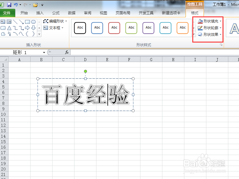The height and width of the screenshot is (179, 239).
Task: Open the 形状样式 dialog launcher
Action: pyautogui.click(x=221, y=45)
